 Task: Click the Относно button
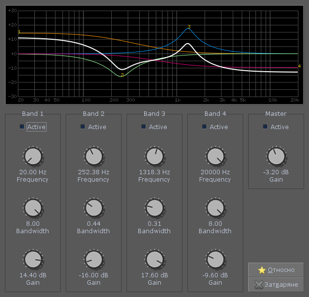click(276, 270)
